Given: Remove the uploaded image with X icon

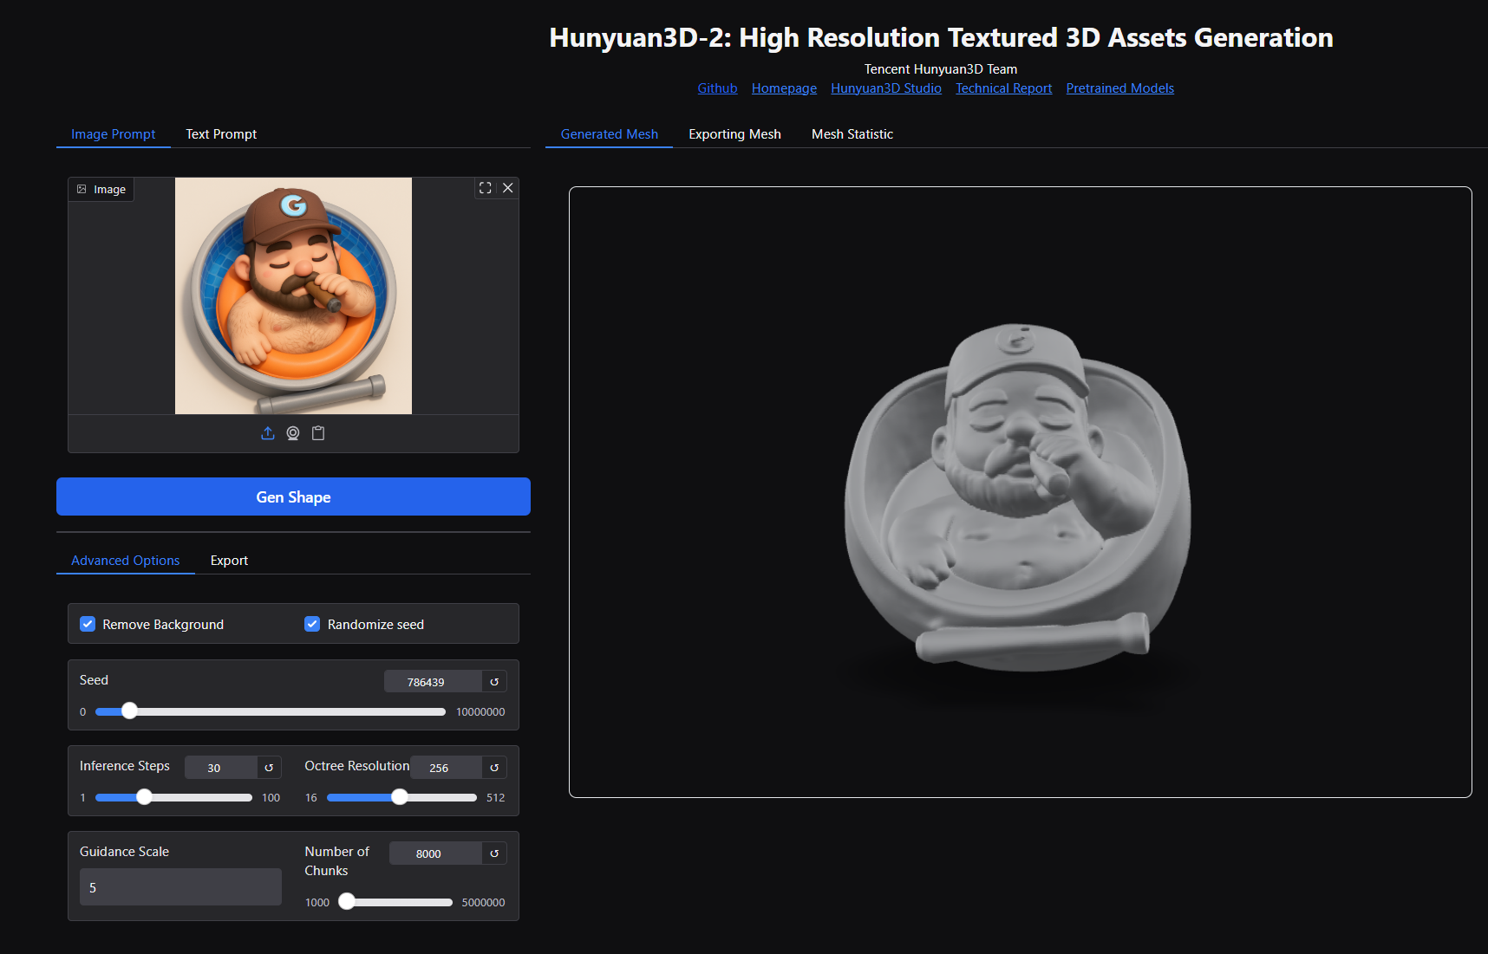Looking at the screenshot, I should [x=508, y=188].
